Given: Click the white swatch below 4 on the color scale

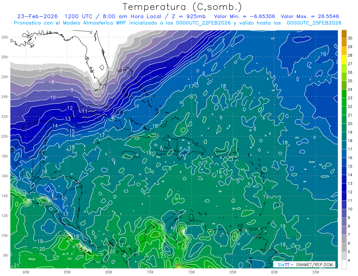Looking at the screenshot, I should (344, 265).
